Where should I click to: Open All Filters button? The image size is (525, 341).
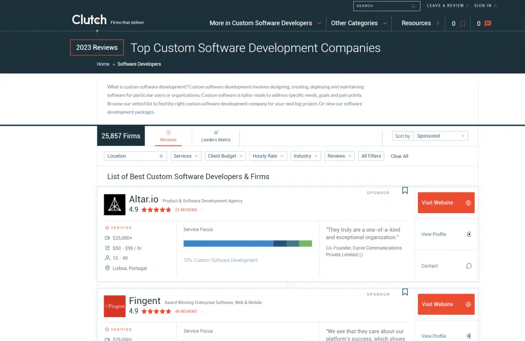371,156
